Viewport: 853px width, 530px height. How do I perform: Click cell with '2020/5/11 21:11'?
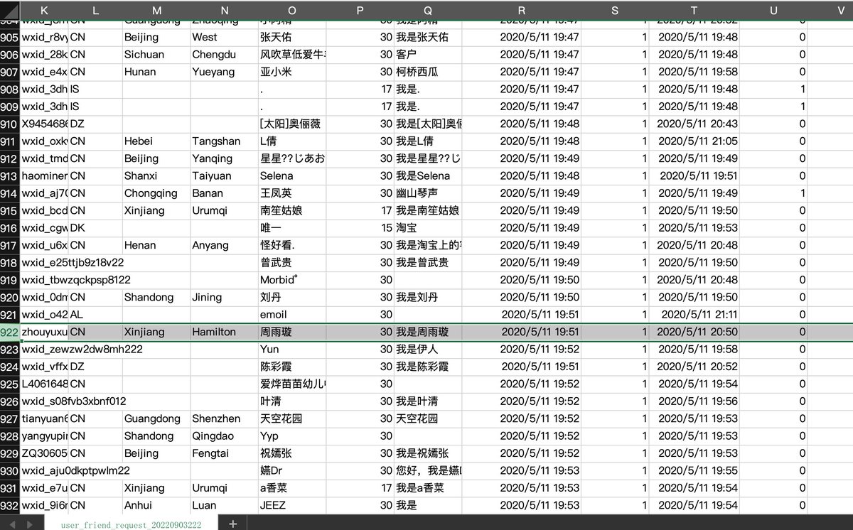click(x=694, y=315)
